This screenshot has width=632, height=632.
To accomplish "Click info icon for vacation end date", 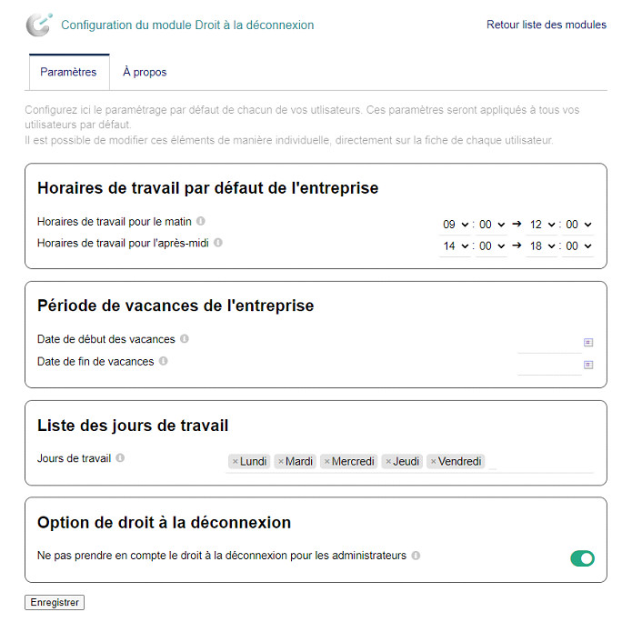I will [x=164, y=361].
